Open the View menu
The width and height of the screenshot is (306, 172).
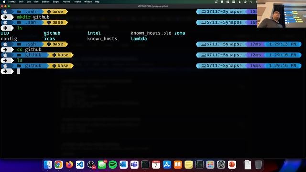click(x=36, y=2)
